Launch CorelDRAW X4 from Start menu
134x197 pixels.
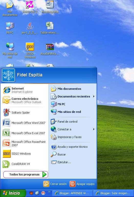click(24, 164)
